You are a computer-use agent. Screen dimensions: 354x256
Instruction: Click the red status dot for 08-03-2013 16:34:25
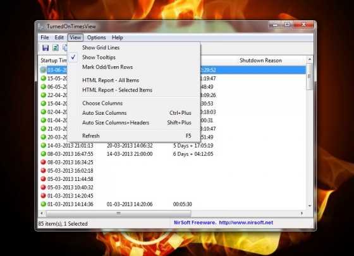[x=43, y=162]
